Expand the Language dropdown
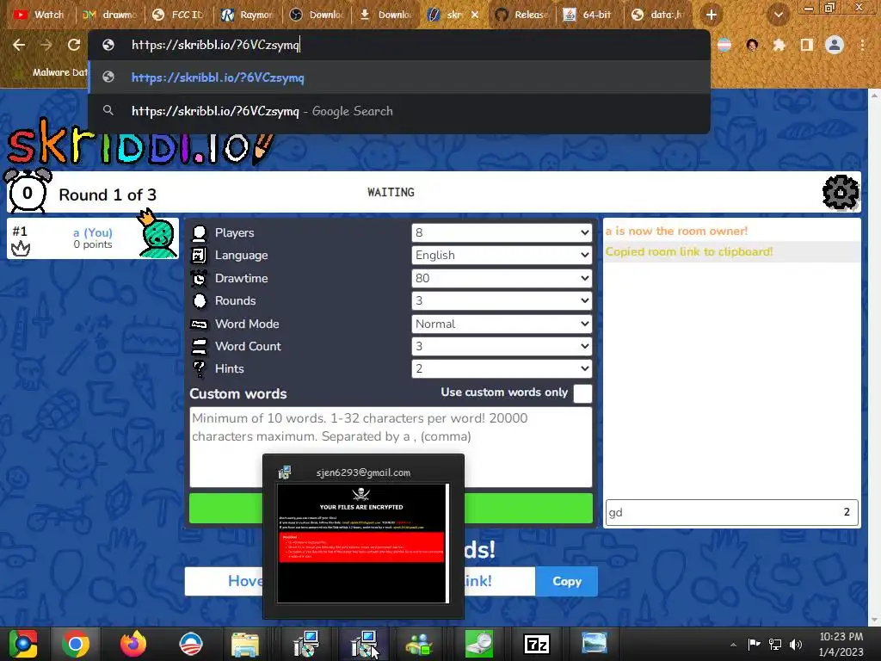Screen dimensions: 881x661 coord(502,255)
